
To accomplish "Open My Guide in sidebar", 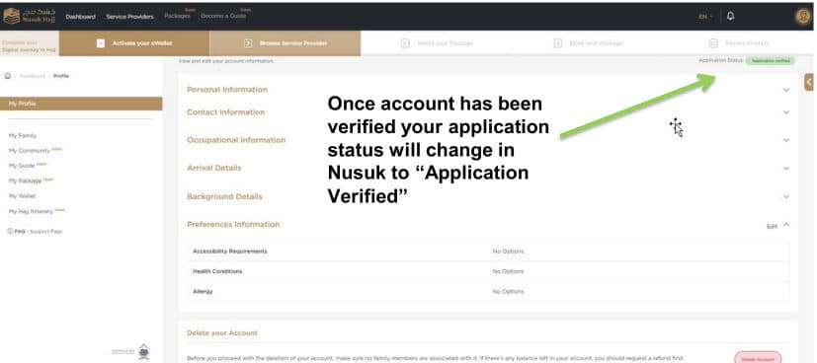I will tap(22, 166).
